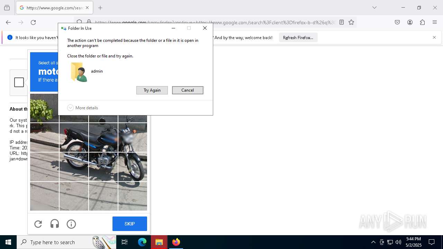443x249 pixels.
Task: Select captcha tile with motorcycle fuel tank
Action: pos(103,138)
